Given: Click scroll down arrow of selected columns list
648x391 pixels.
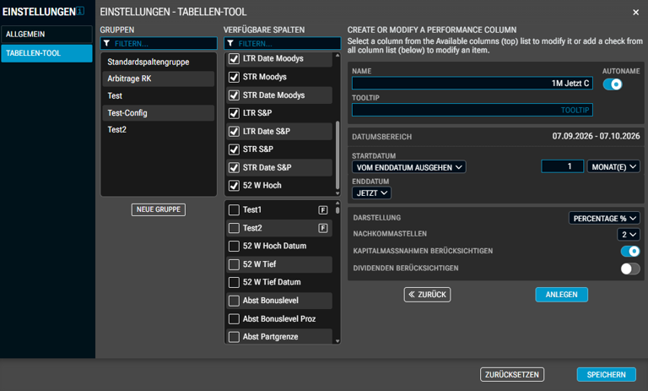Looking at the screenshot, I should [337, 193].
